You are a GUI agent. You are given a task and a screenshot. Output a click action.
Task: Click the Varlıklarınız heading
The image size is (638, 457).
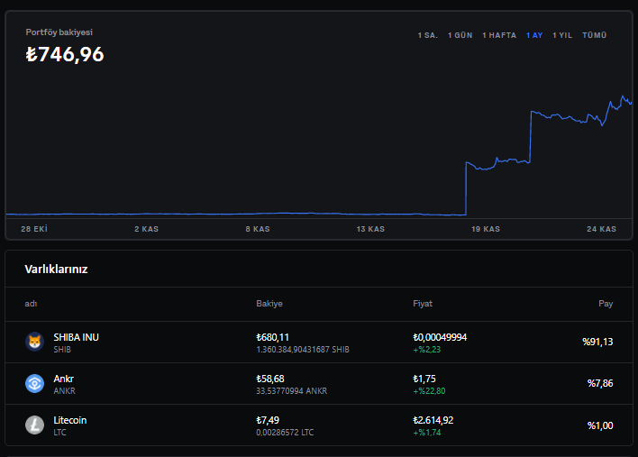tap(56, 270)
